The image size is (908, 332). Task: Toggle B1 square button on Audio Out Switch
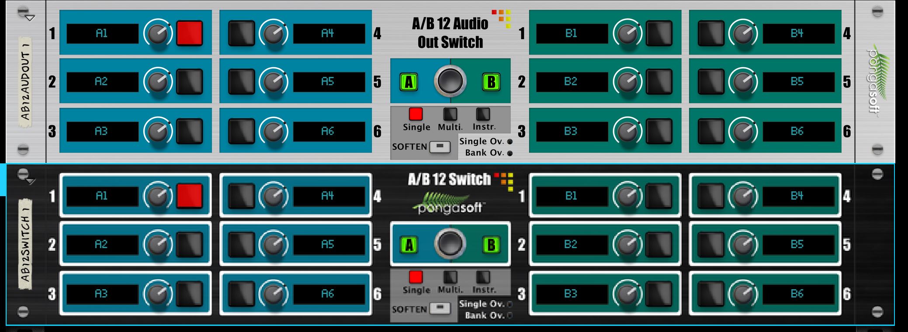tap(659, 33)
